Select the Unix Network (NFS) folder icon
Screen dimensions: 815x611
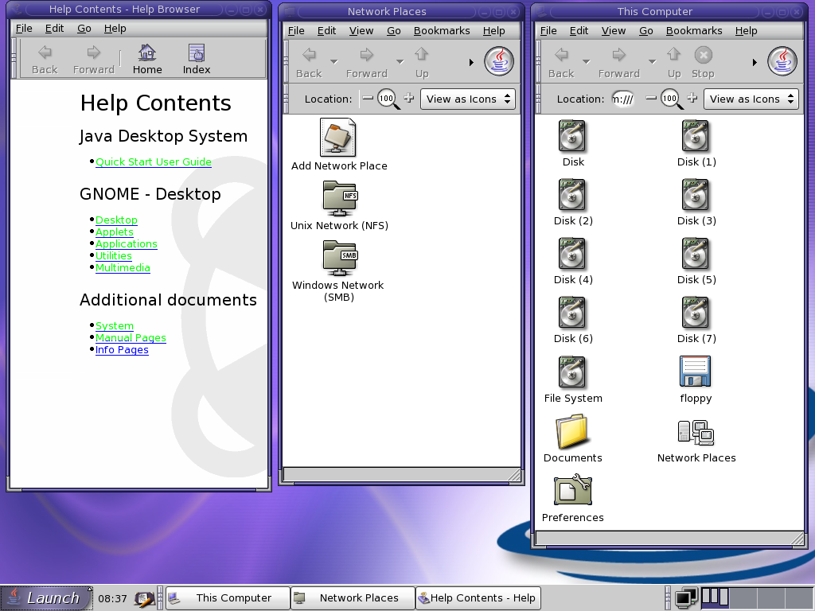pyautogui.click(x=339, y=198)
